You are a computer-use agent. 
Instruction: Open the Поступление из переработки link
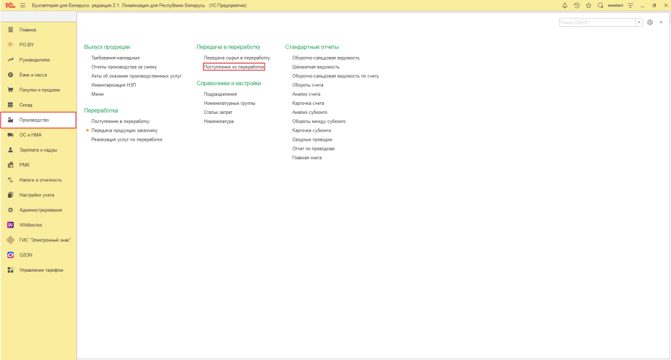(234, 67)
